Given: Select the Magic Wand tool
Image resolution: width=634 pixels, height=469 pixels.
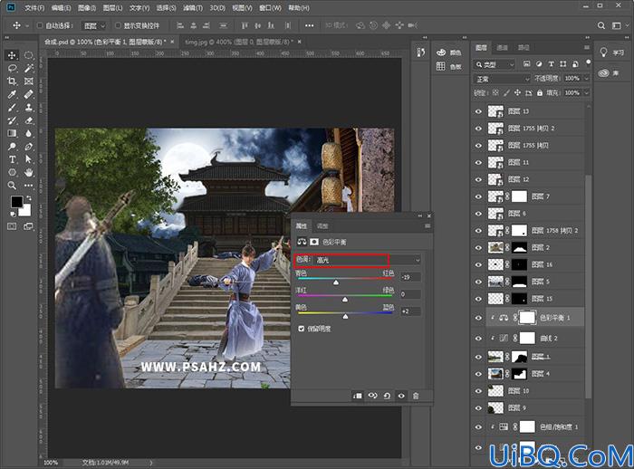Looking at the screenshot, I should coord(29,68).
